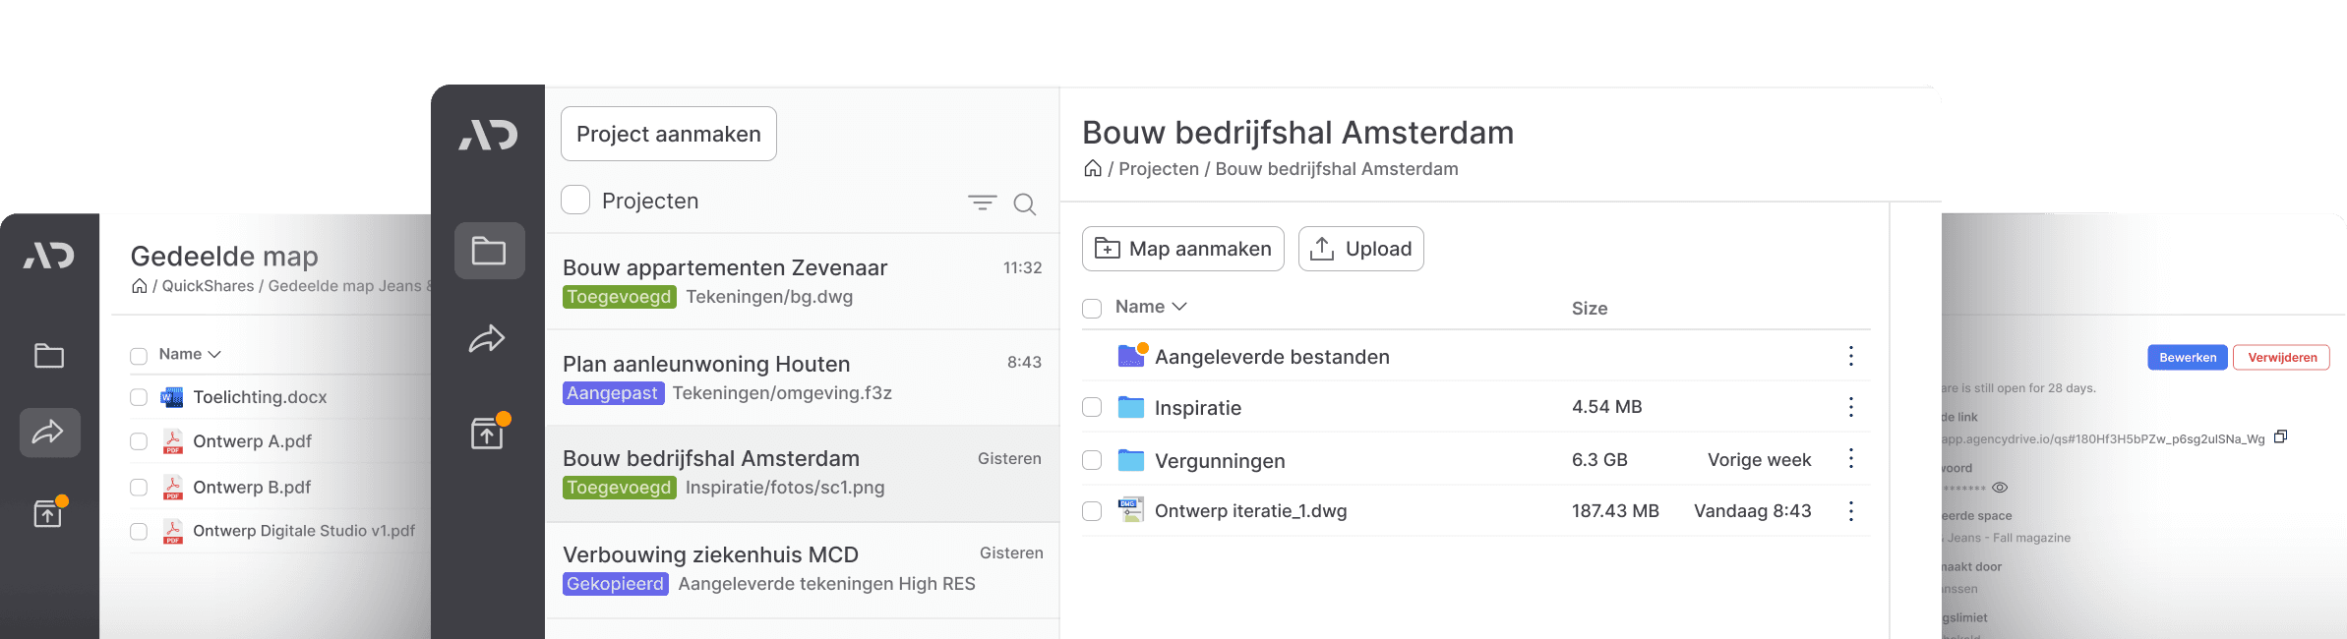Check the box next to Inspiratie folder
Screen dimensions: 2347x639
(x=1092, y=407)
